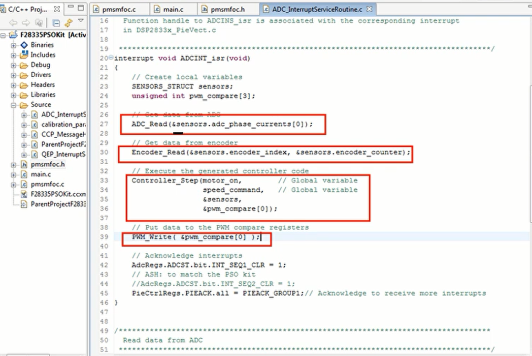Viewport: 532px width, 356px height.
Task: Click the Drivers folder icon
Action: [x=24, y=75]
